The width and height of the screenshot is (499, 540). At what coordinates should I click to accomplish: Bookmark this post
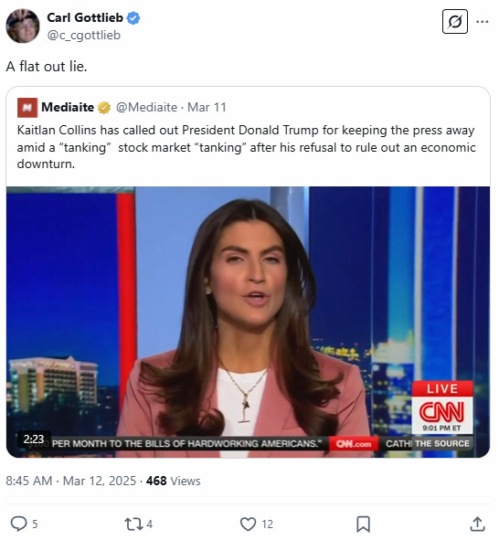point(363,524)
